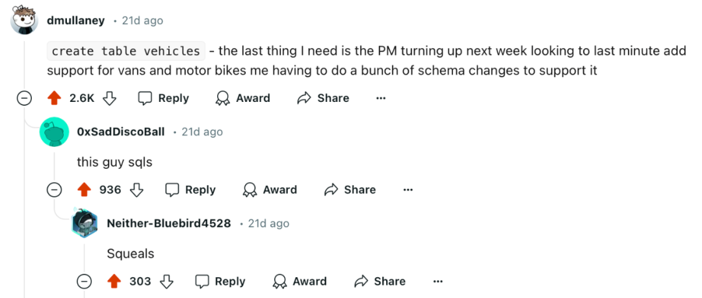
Task: Downvote the 'this guy sqls' comment
Action: point(136,190)
